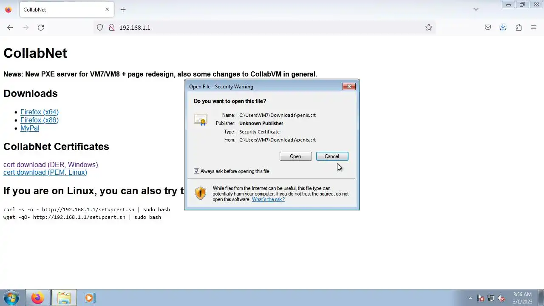Open the What's the risk? link
Image resolution: width=544 pixels, height=306 pixels.
(268, 199)
